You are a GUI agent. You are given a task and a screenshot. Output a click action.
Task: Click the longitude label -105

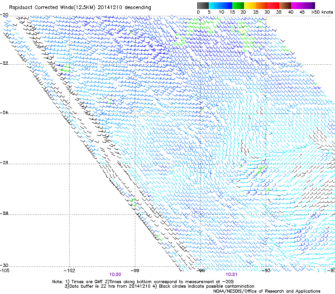5,271
